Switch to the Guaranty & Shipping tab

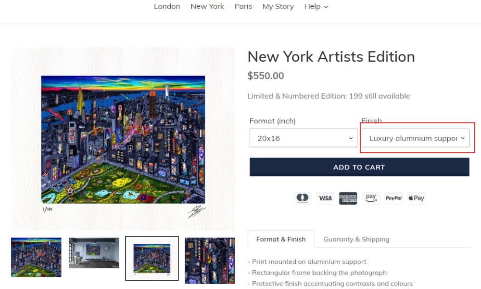(x=356, y=239)
